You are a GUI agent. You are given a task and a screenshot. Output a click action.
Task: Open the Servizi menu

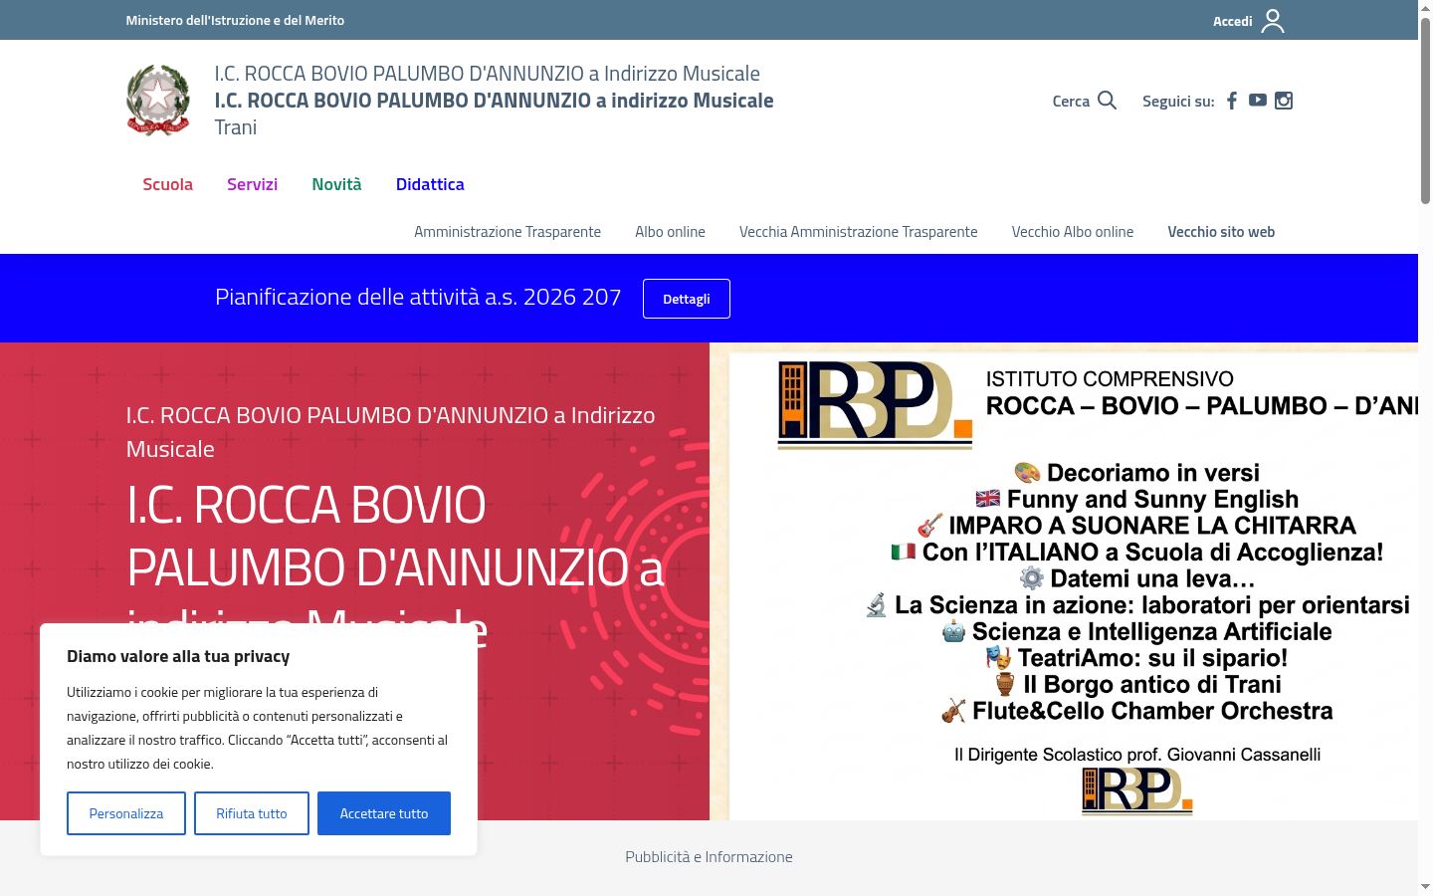click(x=252, y=184)
